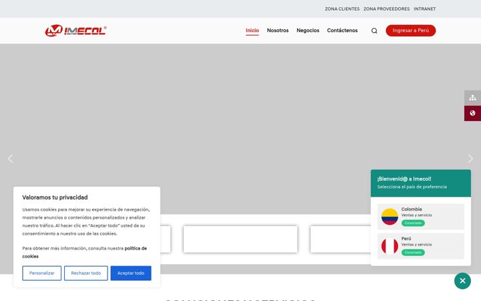Click Aceptar todo button
Image resolution: width=481 pixels, height=301 pixels.
[131, 273]
